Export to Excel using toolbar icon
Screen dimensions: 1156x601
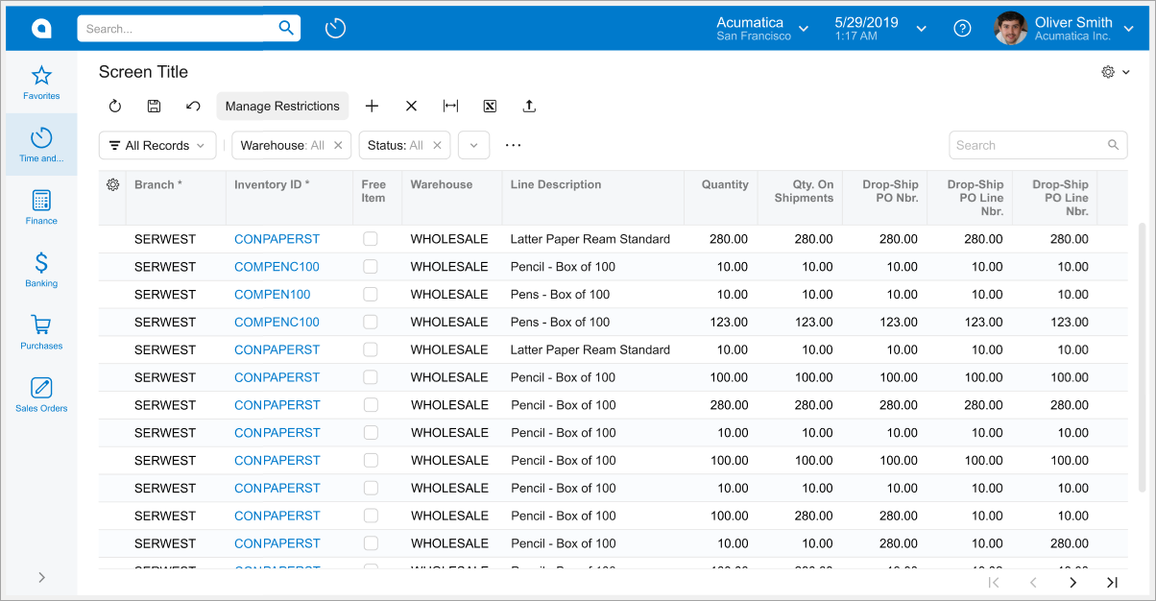point(490,107)
